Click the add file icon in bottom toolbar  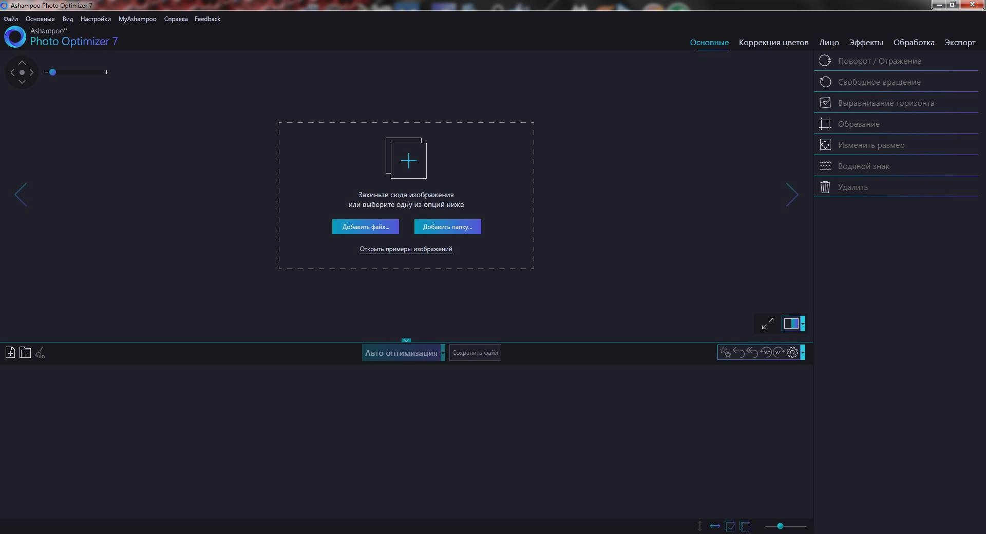(x=10, y=352)
